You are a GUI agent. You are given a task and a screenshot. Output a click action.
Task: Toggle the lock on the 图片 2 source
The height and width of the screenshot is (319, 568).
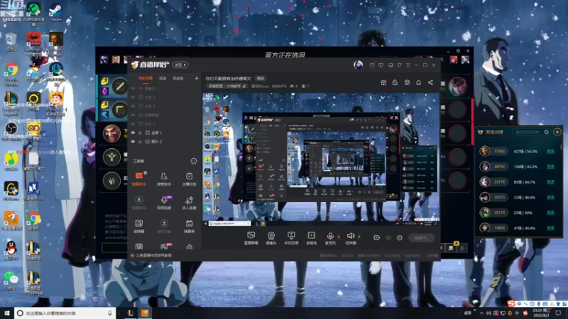coord(140,141)
